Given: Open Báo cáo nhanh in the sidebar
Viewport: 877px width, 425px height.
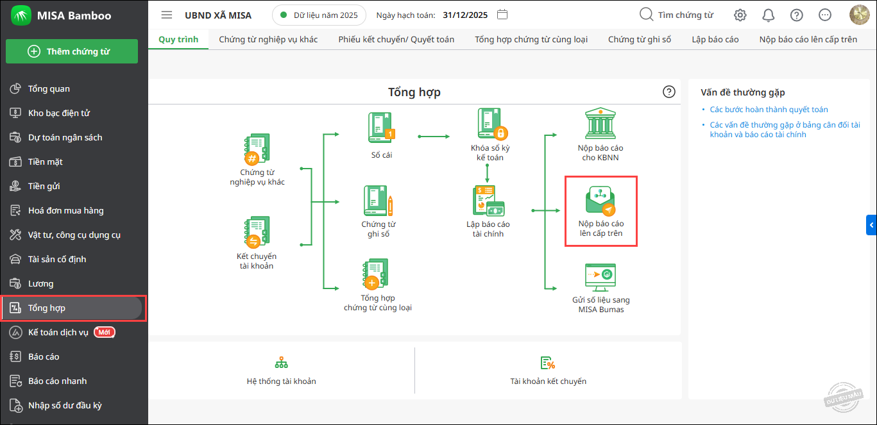Looking at the screenshot, I should click(x=74, y=381).
